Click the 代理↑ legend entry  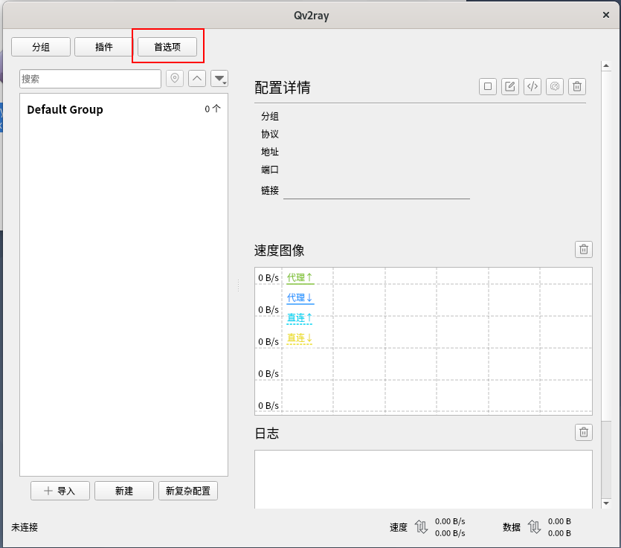(x=300, y=277)
